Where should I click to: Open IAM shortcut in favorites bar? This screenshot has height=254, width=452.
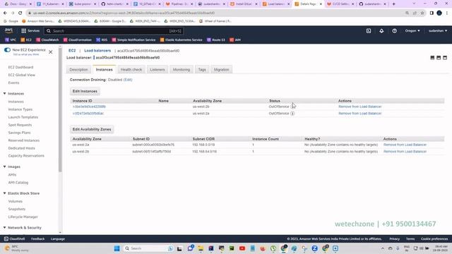click(x=235, y=40)
